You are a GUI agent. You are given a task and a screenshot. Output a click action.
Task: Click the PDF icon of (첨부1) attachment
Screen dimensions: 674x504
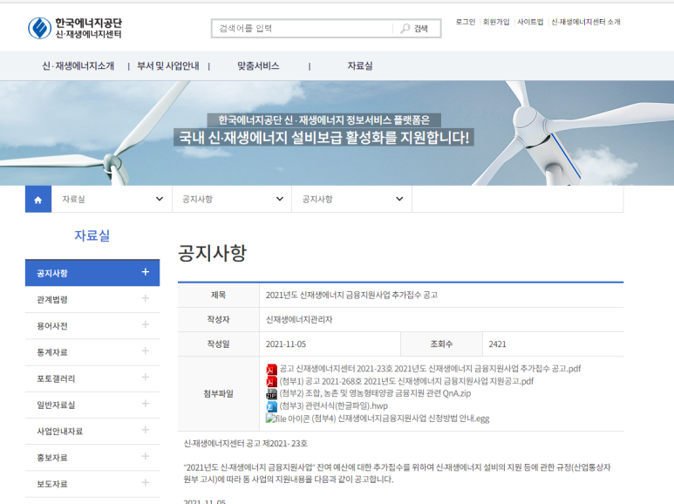click(271, 381)
